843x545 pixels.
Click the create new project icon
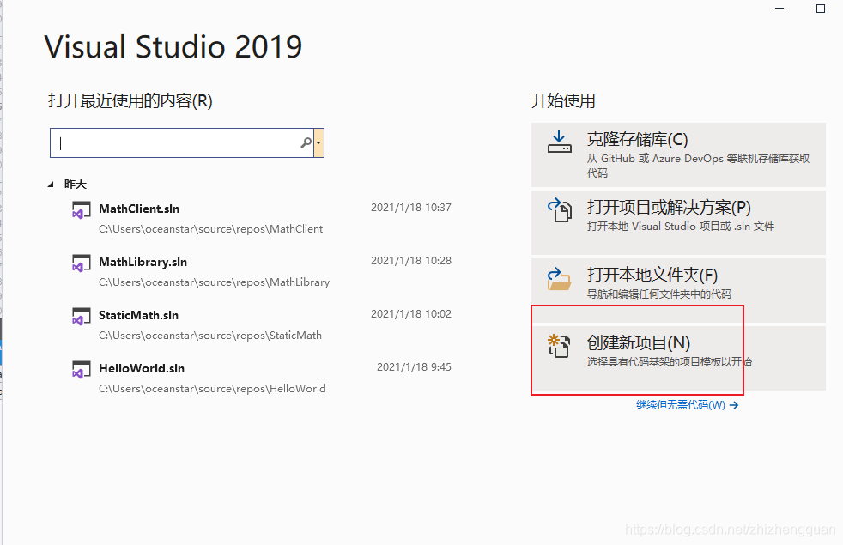[x=559, y=346]
